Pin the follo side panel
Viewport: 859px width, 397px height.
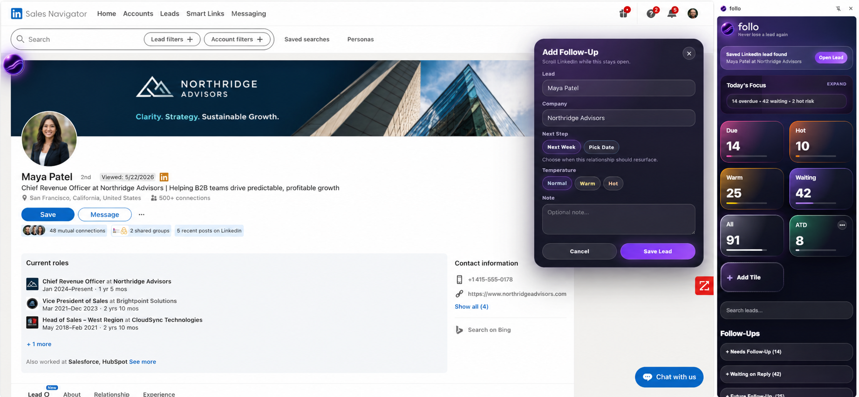(838, 8)
